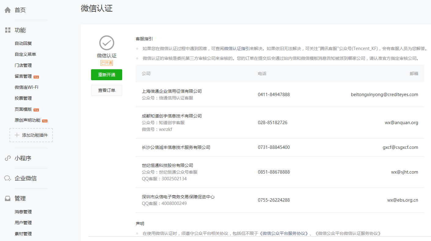Click the checkmark circle icon above 微信认证

[x=107, y=43]
